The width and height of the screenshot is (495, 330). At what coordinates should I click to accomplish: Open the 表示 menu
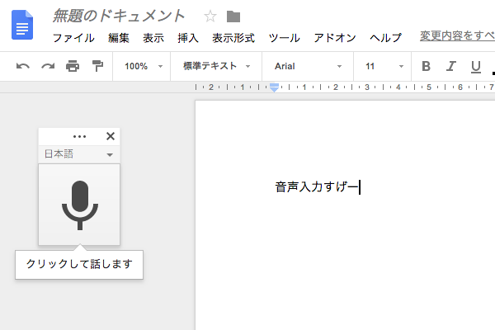coord(153,38)
